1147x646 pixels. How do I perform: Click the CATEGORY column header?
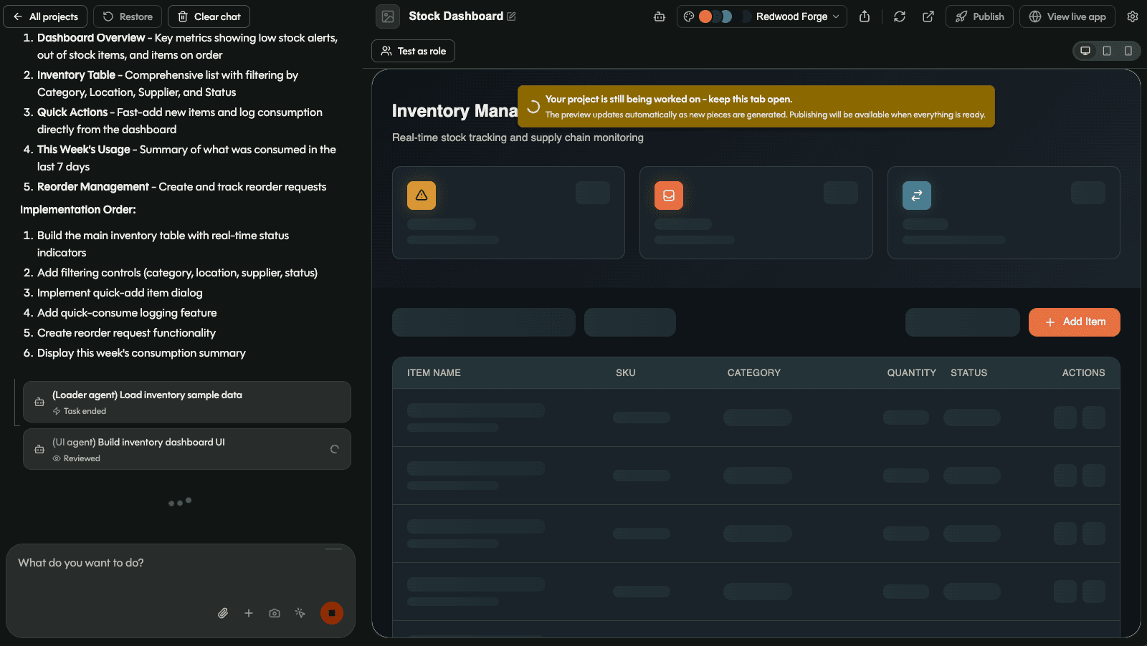coord(754,373)
